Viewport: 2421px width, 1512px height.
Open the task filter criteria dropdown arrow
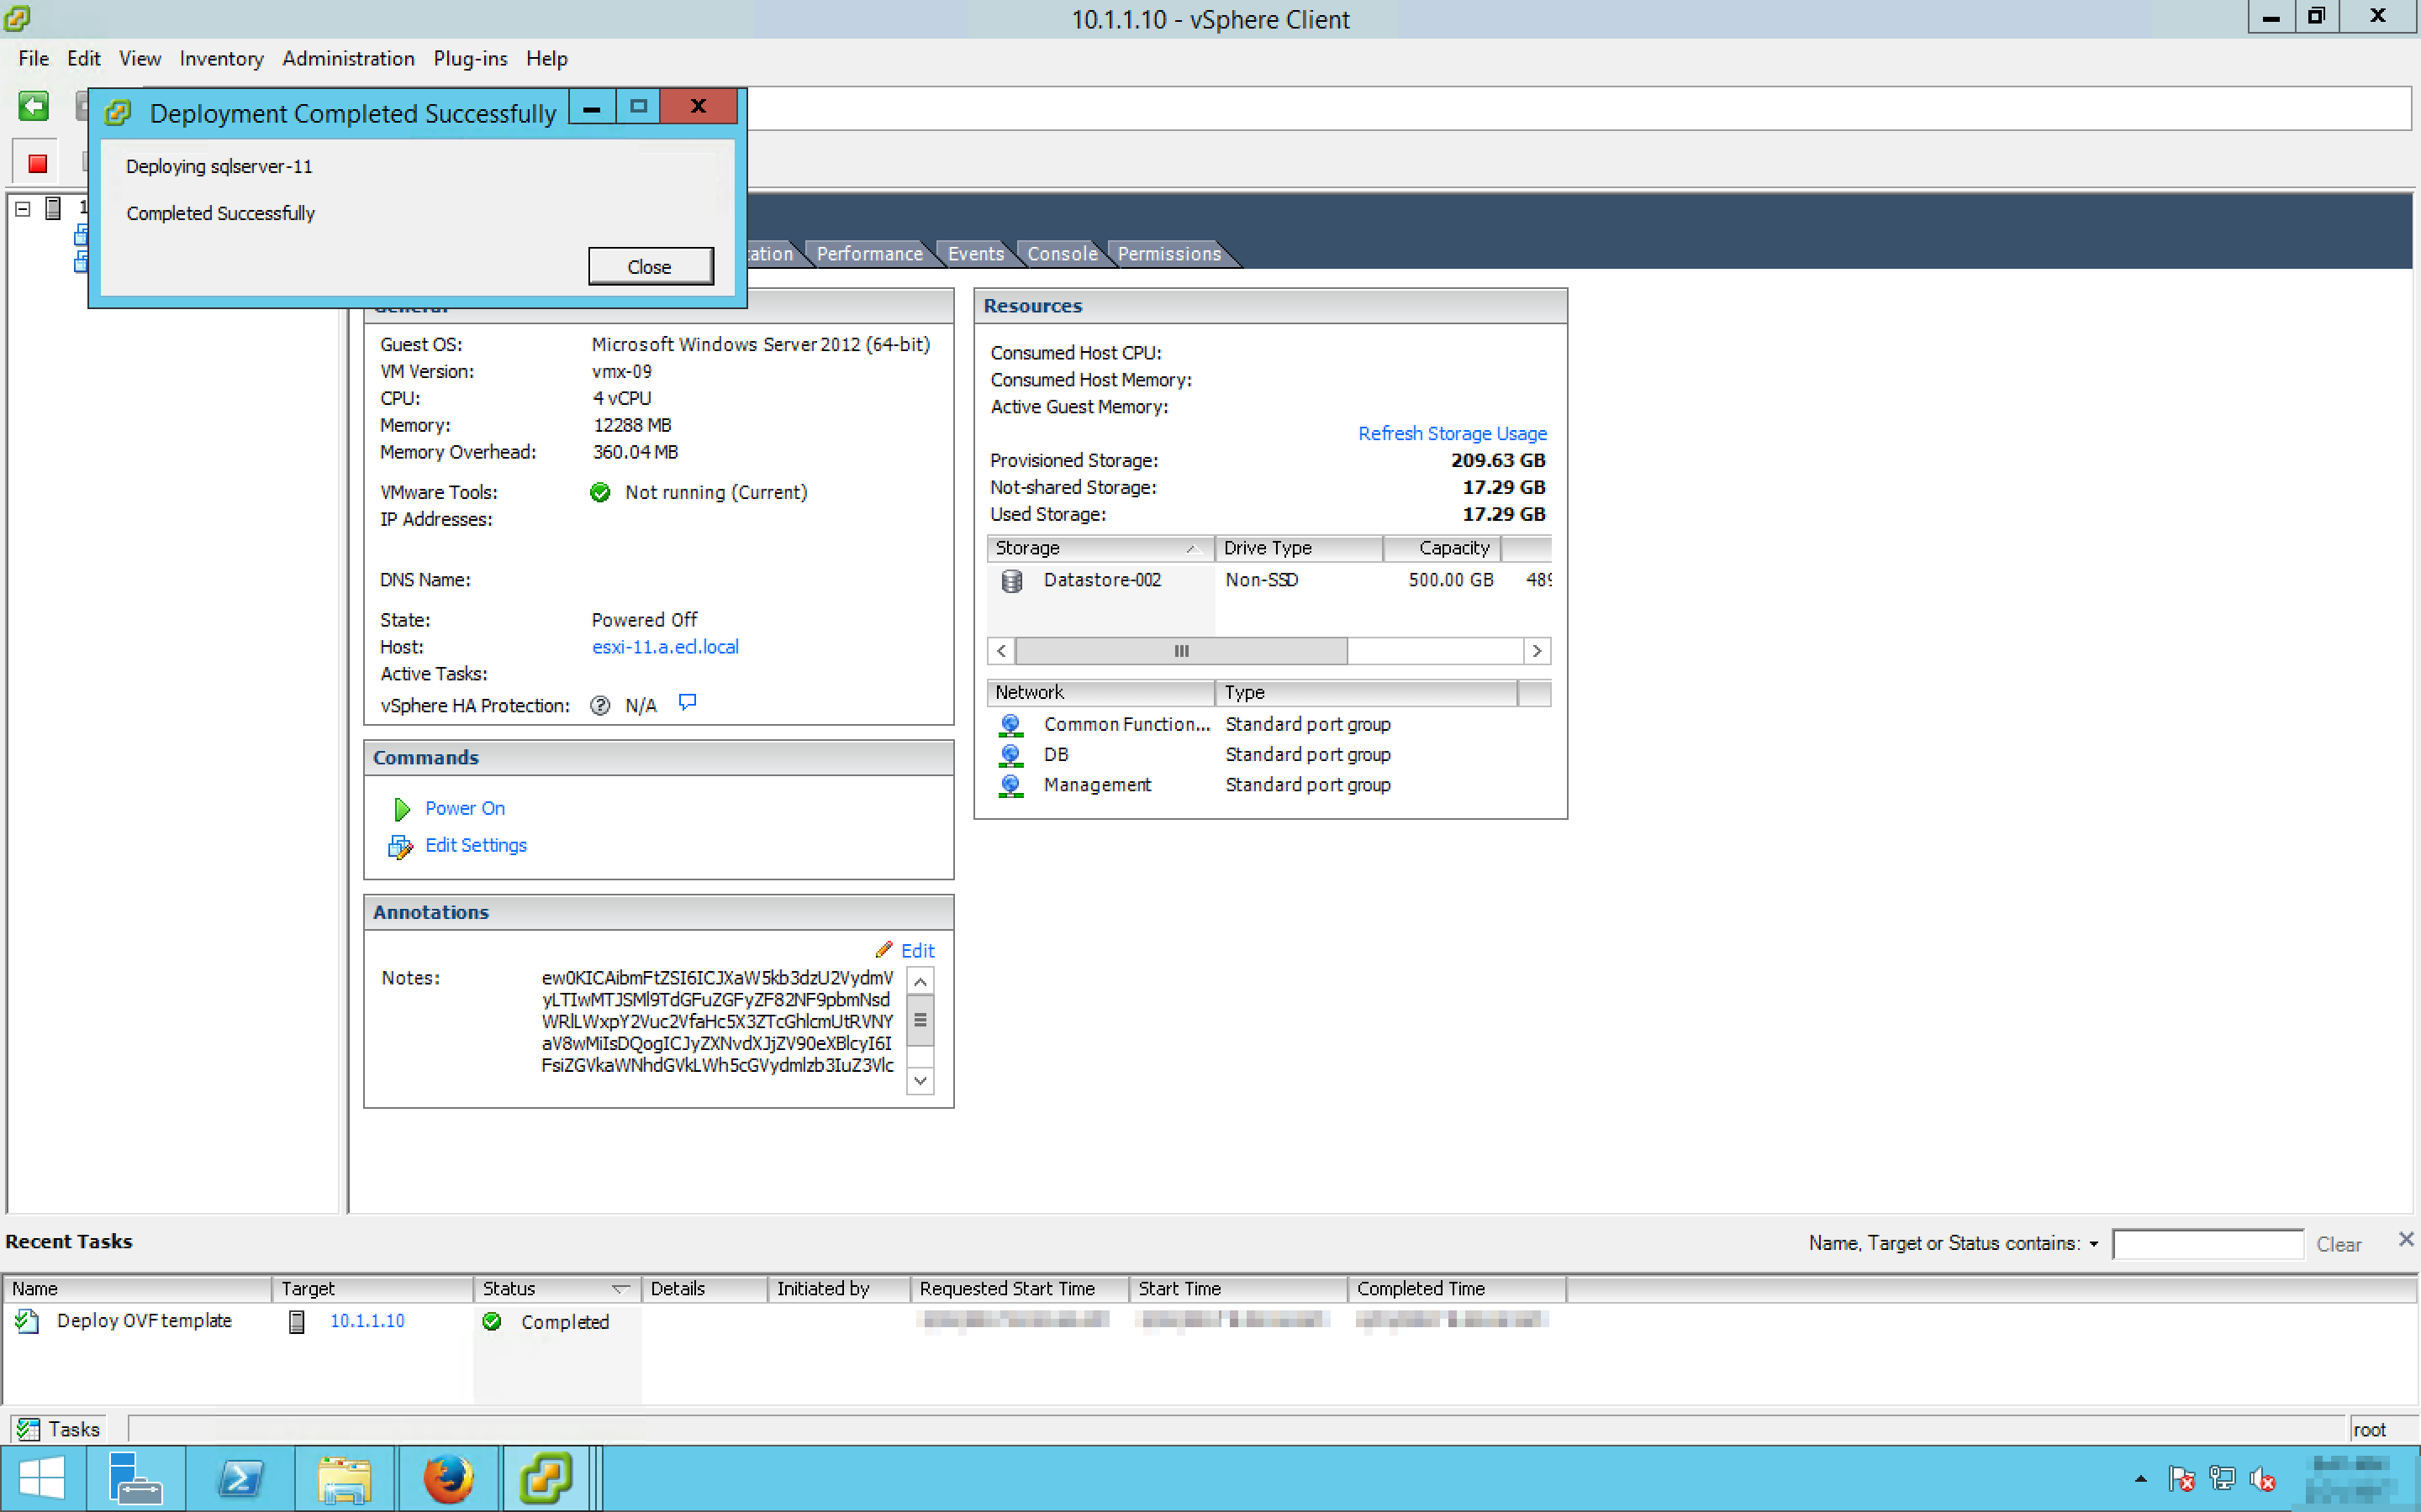2093,1244
